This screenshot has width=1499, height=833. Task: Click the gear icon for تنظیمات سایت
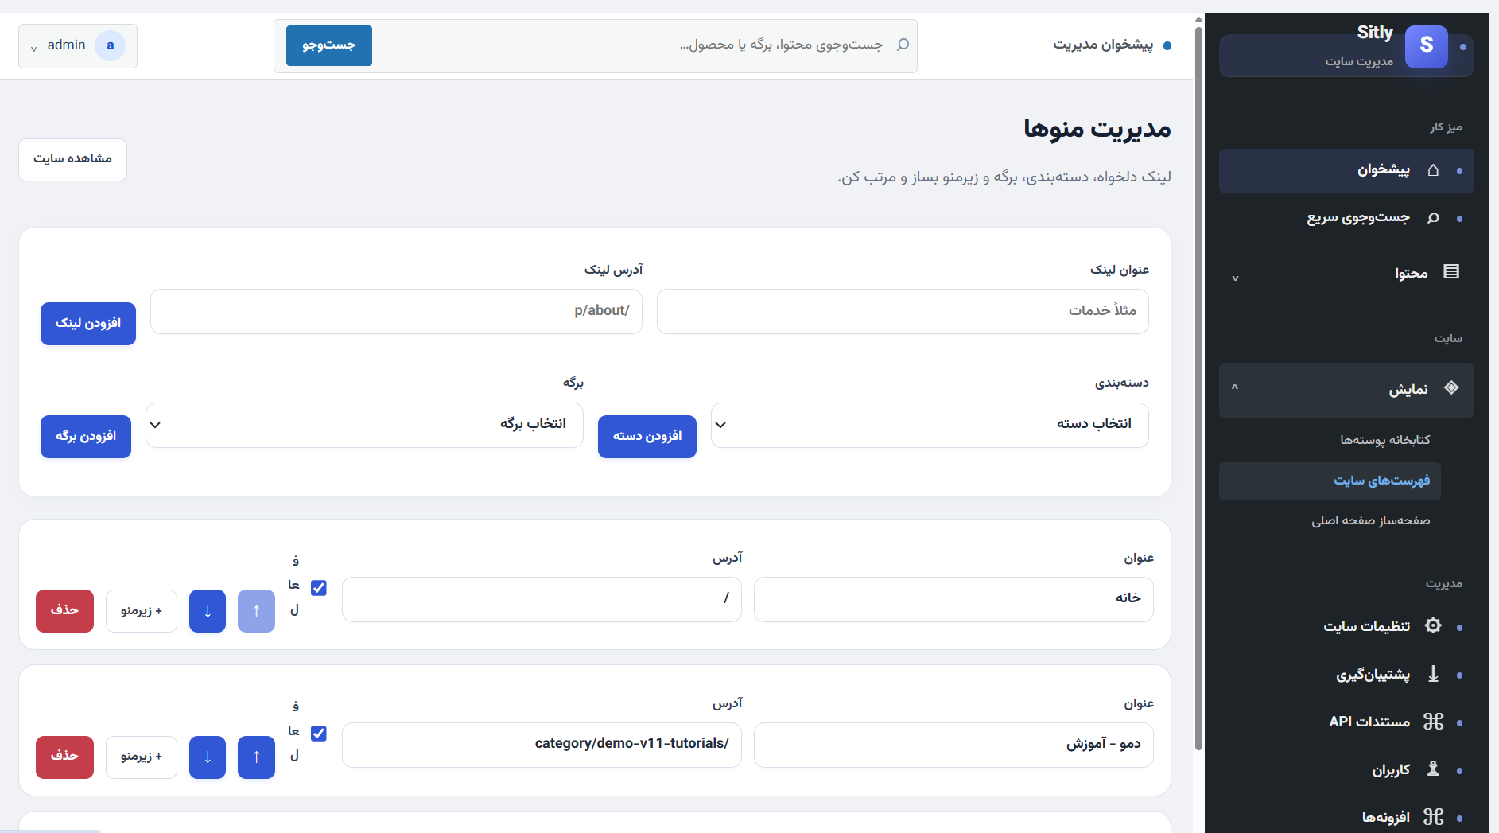point(1433,626)
